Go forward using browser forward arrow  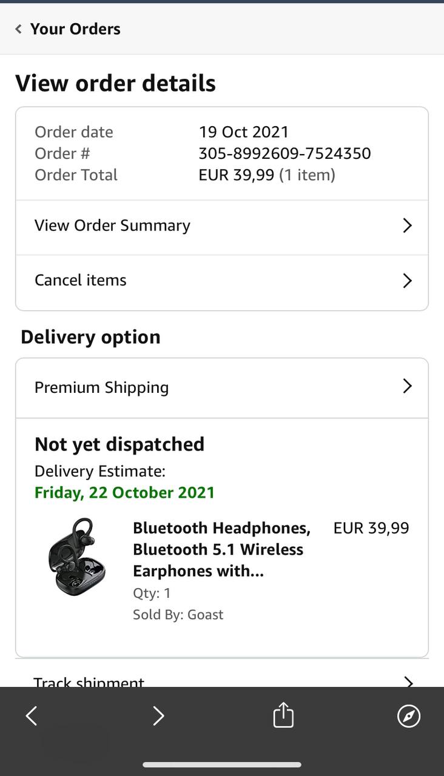click(158, 716)
